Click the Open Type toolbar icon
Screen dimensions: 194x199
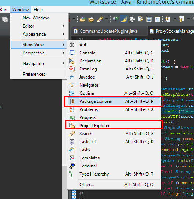[83, 19]
